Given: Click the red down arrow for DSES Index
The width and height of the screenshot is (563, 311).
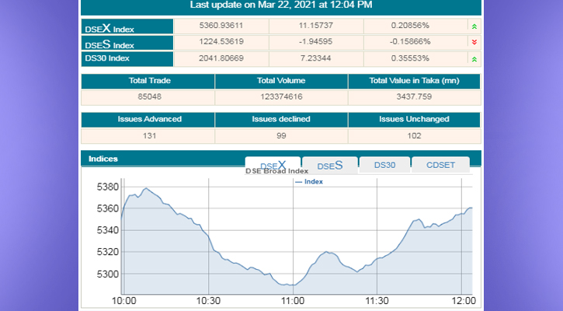Looking at the screenshot, I should (x=474, y=42).
